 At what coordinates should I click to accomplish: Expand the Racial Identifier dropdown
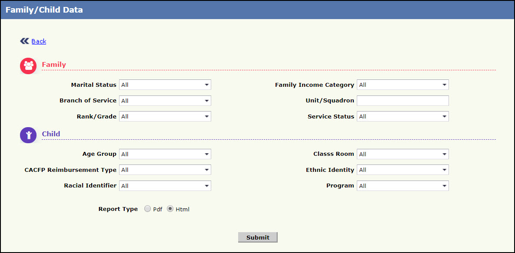coord(165,186)
